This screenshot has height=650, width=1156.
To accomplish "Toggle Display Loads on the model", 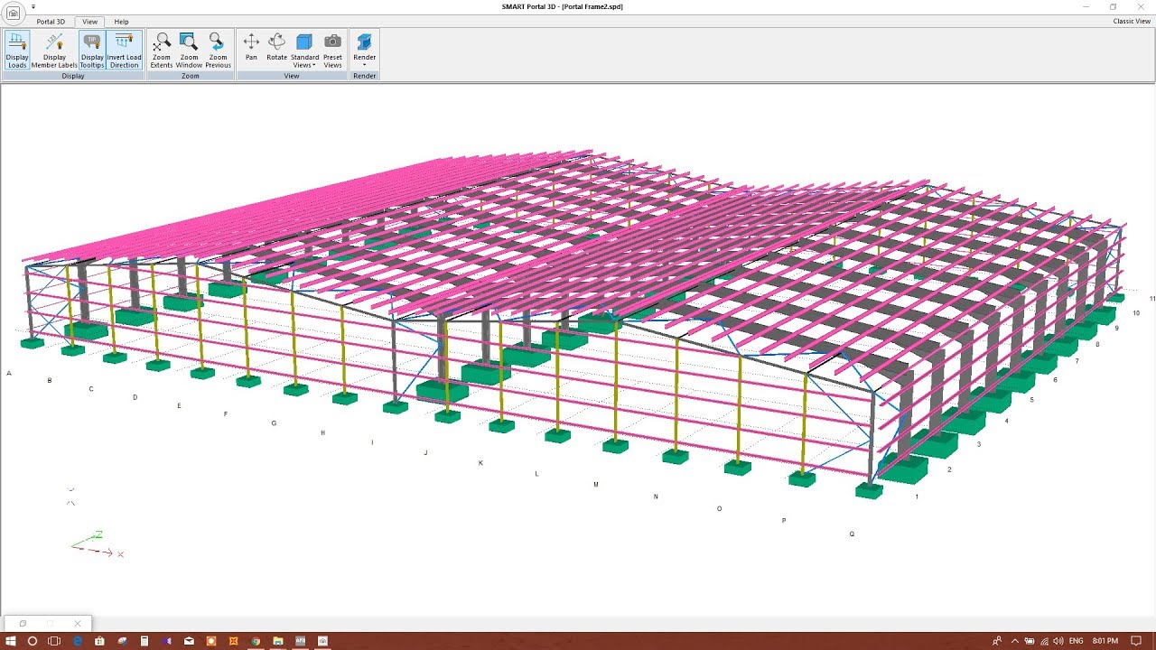I will coord(16,50).
